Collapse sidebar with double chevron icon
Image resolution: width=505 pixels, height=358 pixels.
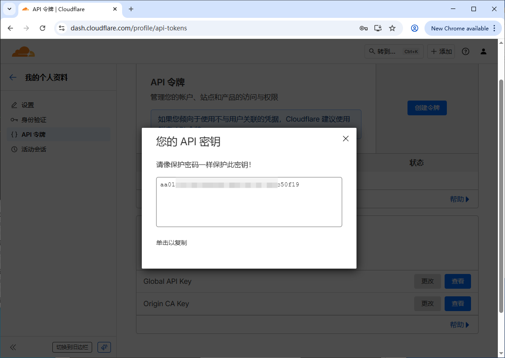click(13, 347)
